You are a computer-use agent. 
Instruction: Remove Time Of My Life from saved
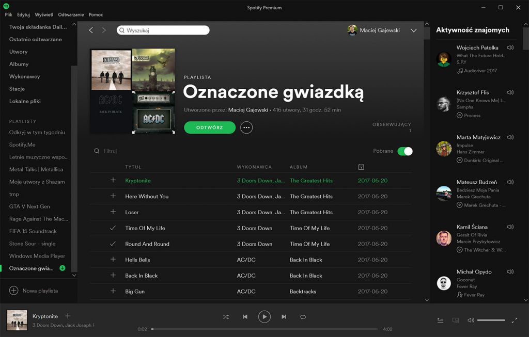(113, 228)
